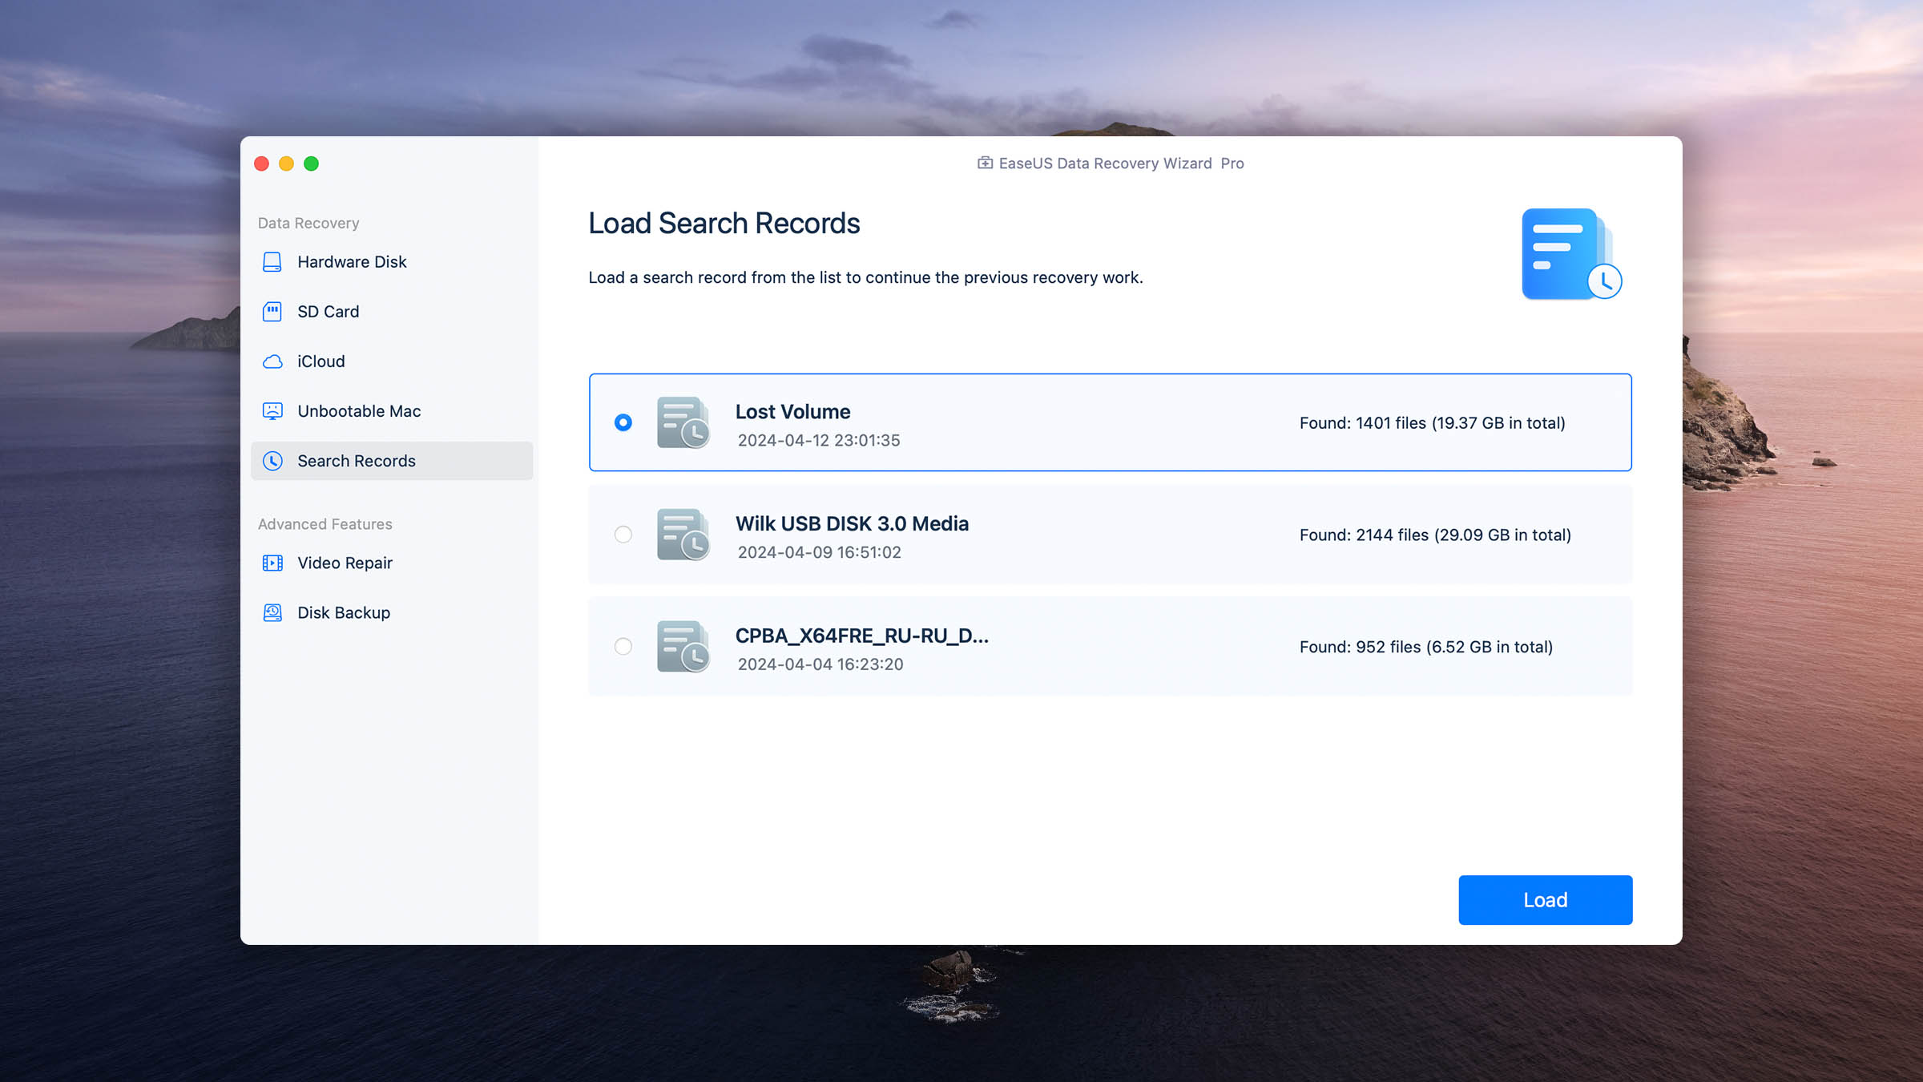Click the Lost Volume record icon
This screenshot has height=1082, width=1923.
point(682,422)
